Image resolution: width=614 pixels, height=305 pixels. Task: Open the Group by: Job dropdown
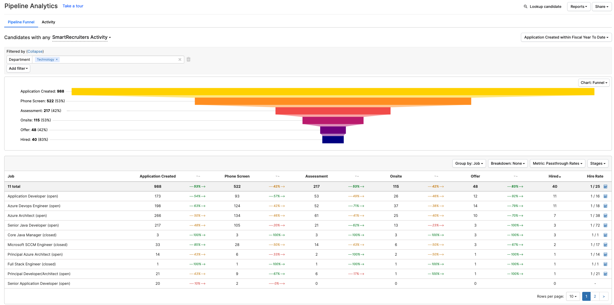point(469,163)
